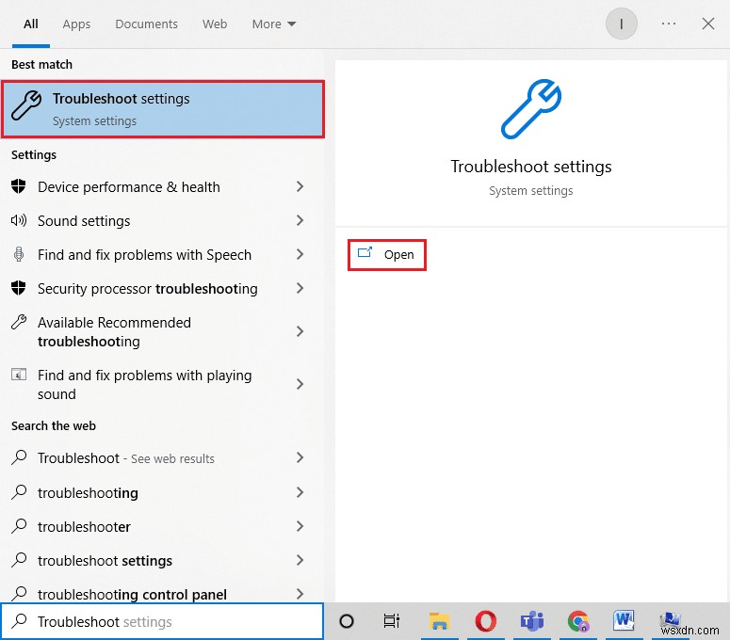
Task: Click icon beside playing sound problems result
Action: click(x=19, y=374)
